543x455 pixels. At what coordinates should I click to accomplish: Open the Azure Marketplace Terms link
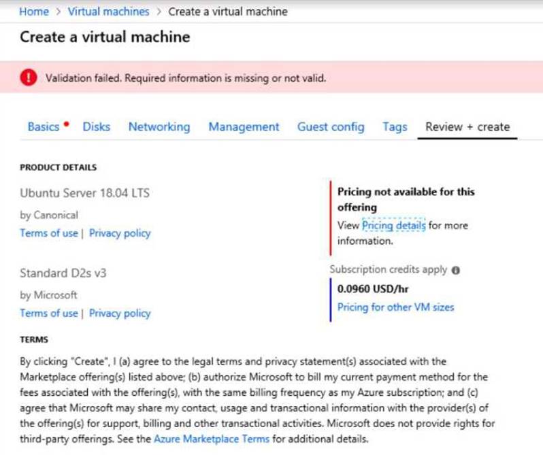211,439
